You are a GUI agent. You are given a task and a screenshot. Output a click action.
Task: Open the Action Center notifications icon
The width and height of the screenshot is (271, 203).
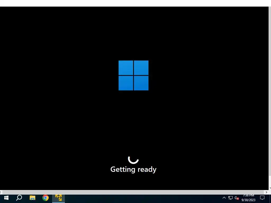click(262, 198)
